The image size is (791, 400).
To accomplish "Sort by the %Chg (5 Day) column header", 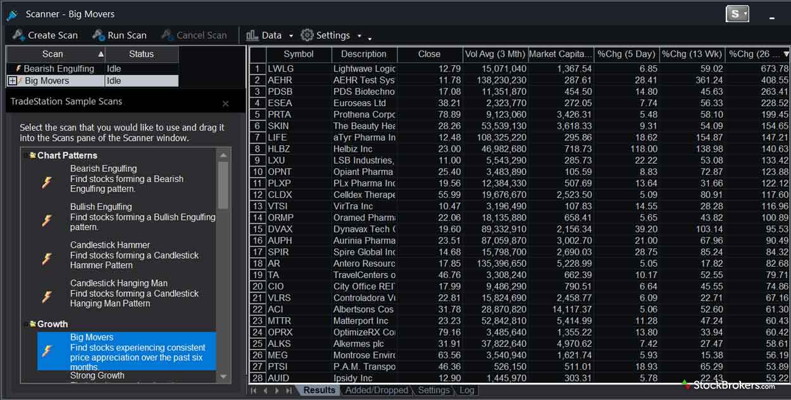I will [626, 54].
